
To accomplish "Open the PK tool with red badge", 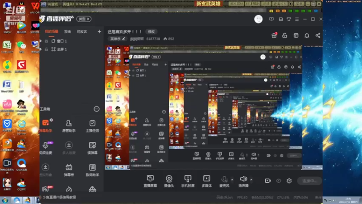I will 47,189.
